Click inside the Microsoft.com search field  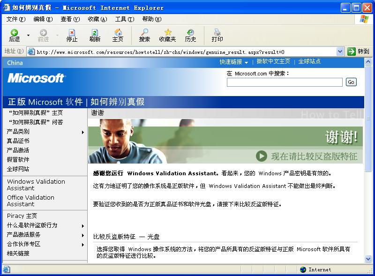(x=285, y=82)
